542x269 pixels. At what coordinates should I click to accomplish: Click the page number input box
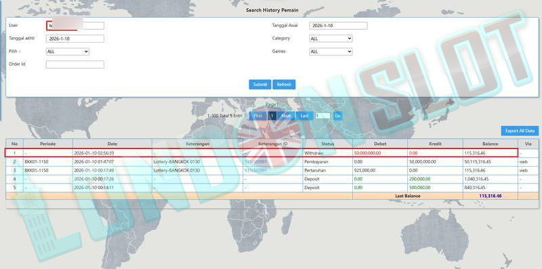click(322, 116)
